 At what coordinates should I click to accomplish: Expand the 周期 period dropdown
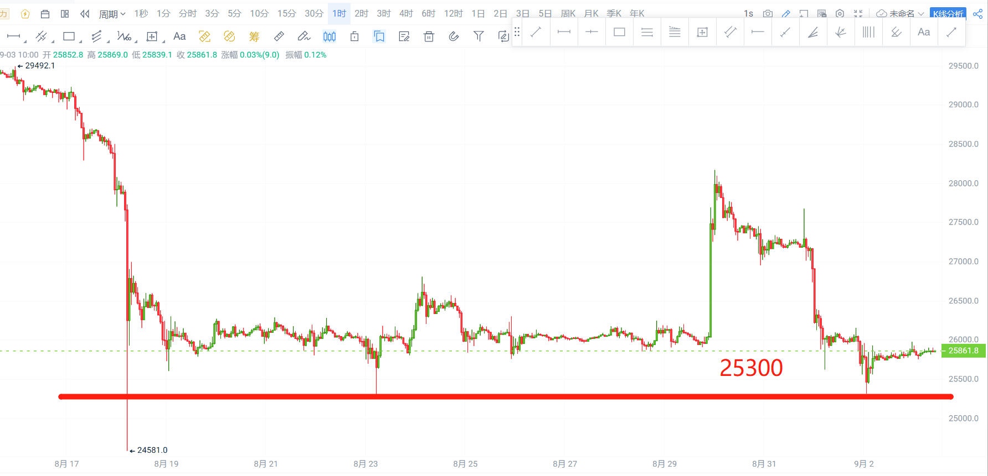click(x=112, y=14)
